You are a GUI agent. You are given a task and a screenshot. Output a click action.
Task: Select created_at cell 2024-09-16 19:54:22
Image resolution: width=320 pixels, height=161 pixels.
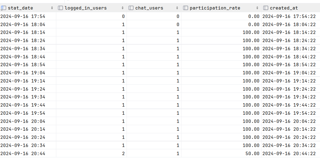pos(289,113)
